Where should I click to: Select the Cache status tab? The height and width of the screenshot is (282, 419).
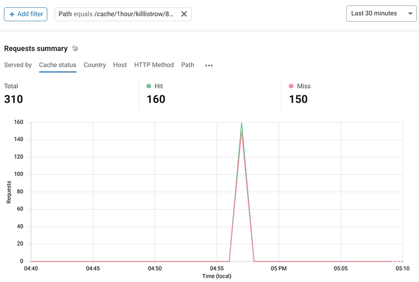click(x=58, y=65)
